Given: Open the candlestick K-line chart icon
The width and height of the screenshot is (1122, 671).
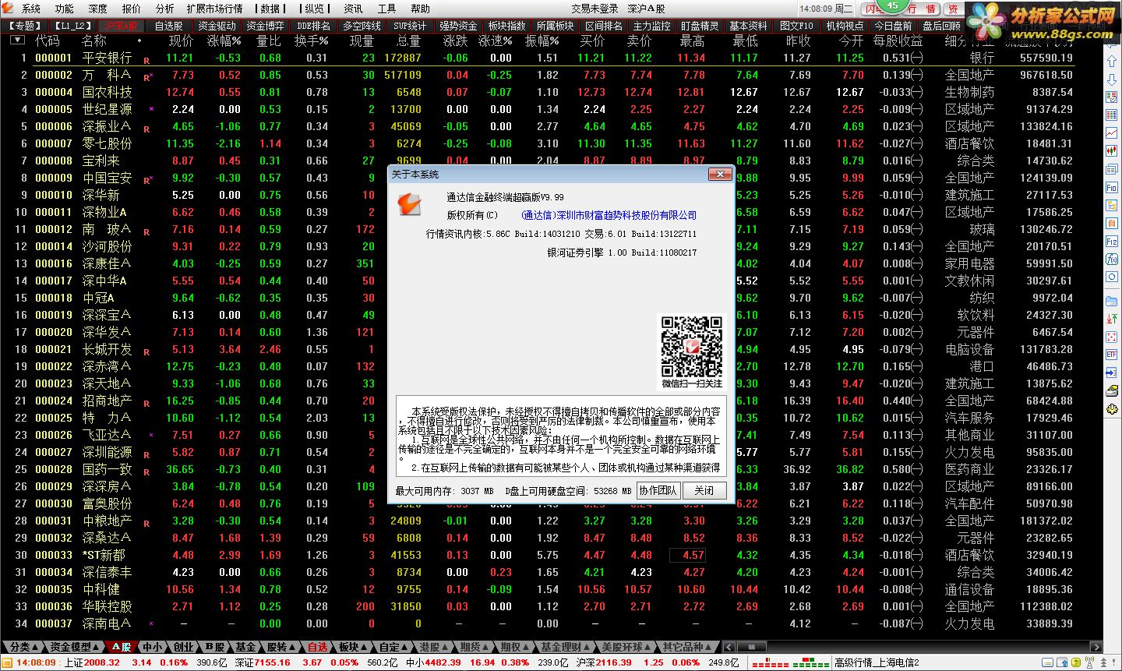Looking at the screenshot, I should 1112,150.
